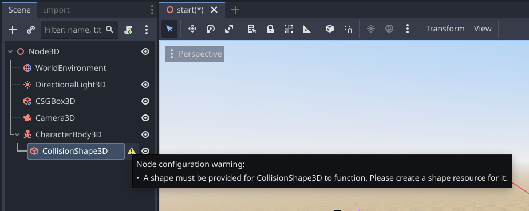The width and height of the screenshot is (529, 211).
Task: Open scene tree extra options menu
Action: (x=146, y=30)
